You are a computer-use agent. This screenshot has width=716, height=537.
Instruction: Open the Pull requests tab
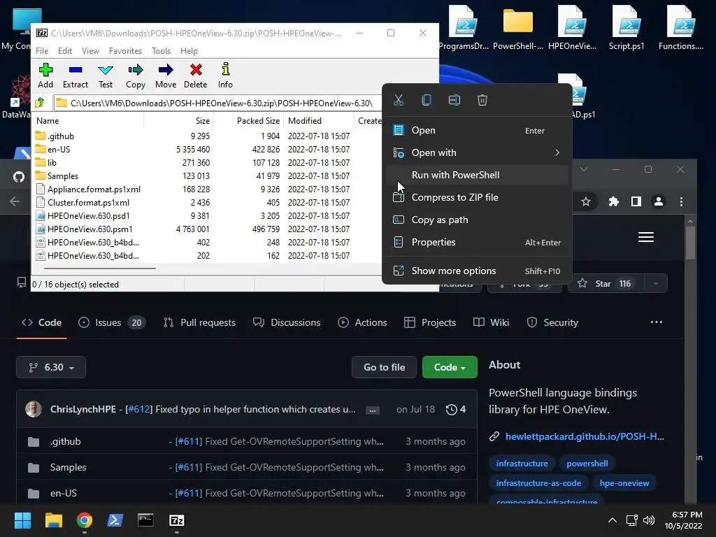(199, 322)
